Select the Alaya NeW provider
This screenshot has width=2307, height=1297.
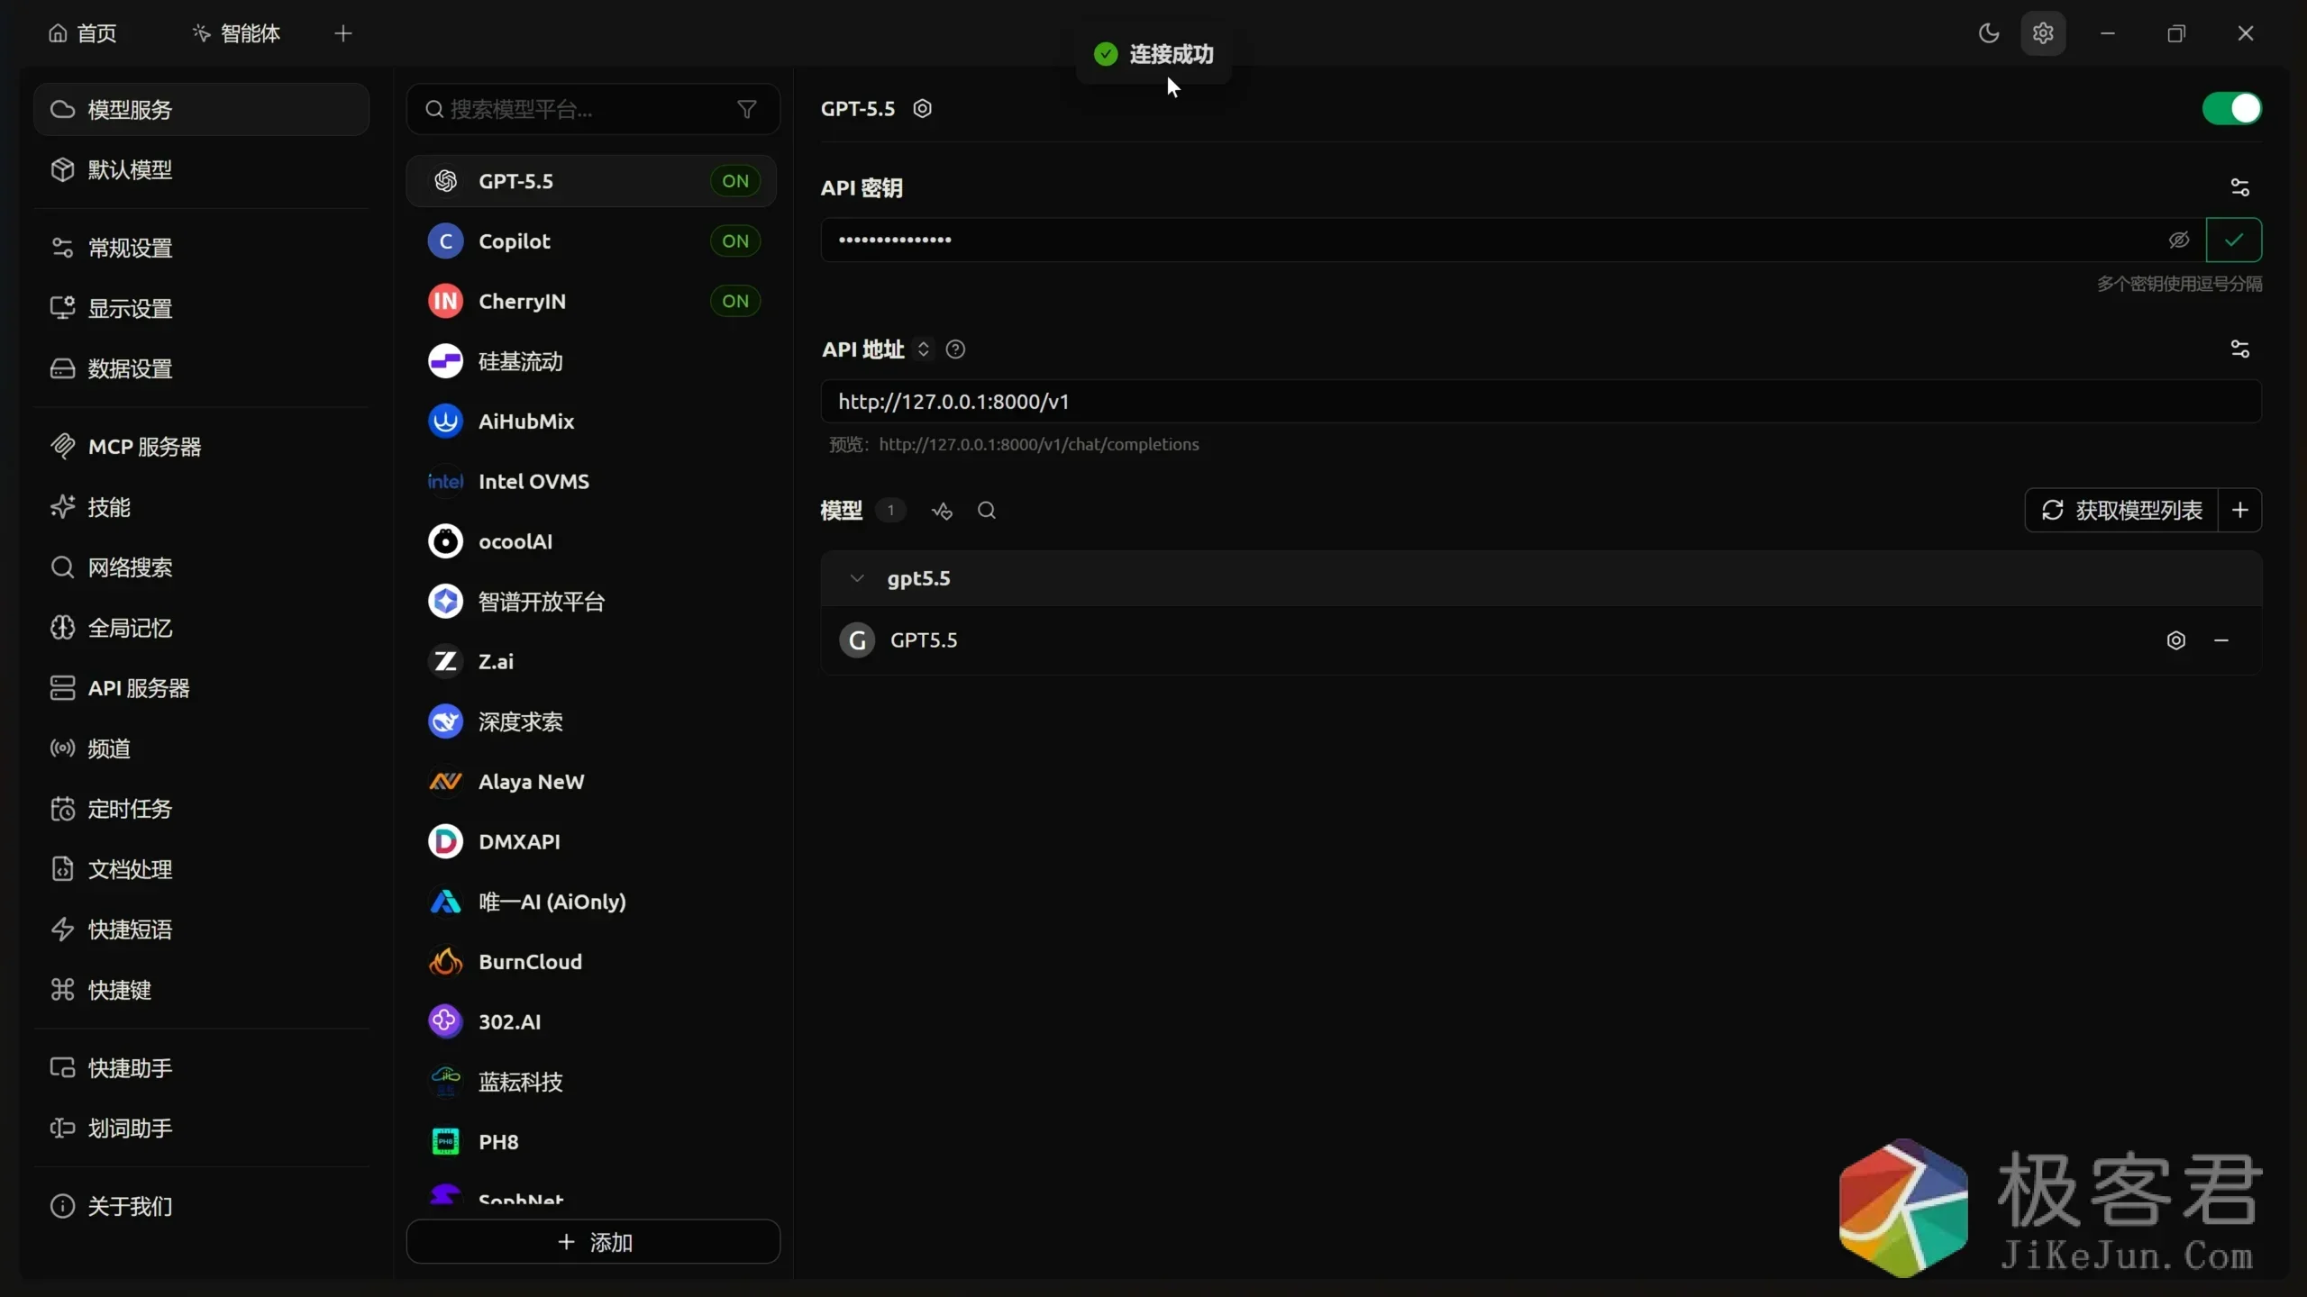[591, 782]
